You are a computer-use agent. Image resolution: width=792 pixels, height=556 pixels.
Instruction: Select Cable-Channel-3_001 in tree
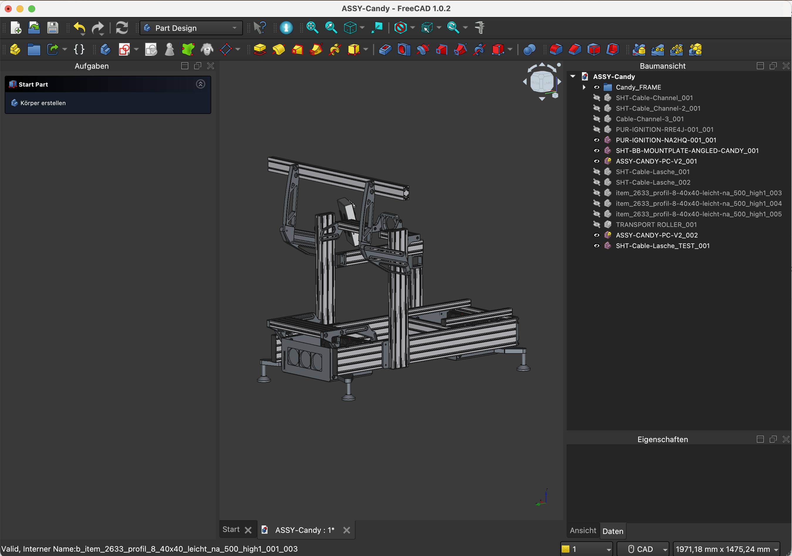coord(649,119)
